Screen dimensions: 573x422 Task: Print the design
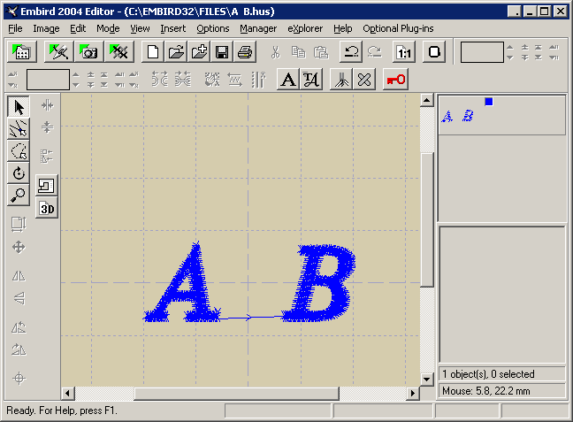(245, 52)
